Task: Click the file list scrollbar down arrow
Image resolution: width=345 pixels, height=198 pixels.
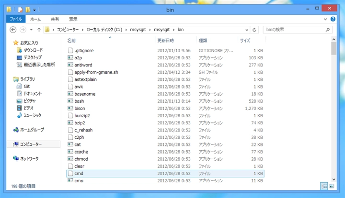Action: click(334, 179)
